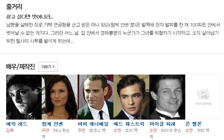Open 마이클 파레 black-and-white photo
This screenshot has height=140, width=224.
pyautogui.click(x=167, y=97)
